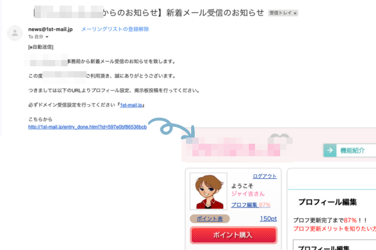Click the user avatar picture

click(x=209, y=191)
